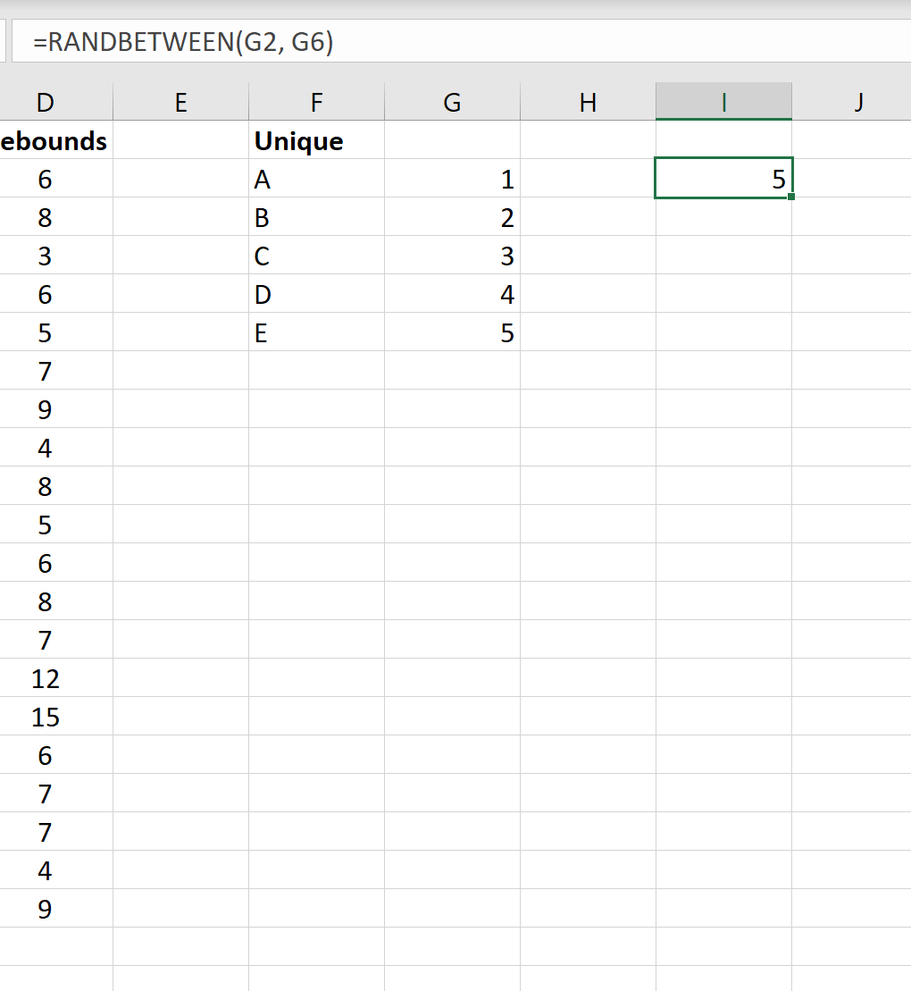This screenshot has width=911, height=991.
Task: Click cell containing letter A
Action: click(x=316, y=181)
